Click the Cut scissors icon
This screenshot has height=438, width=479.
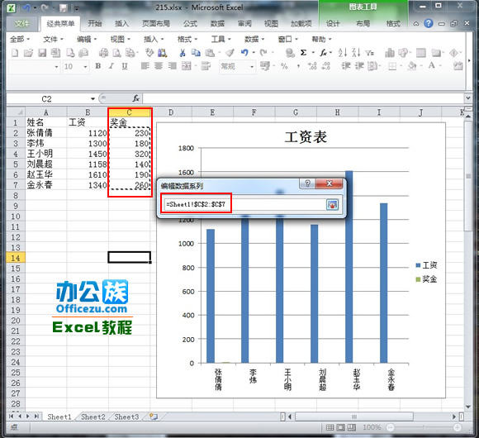click(x=183, y=53)
